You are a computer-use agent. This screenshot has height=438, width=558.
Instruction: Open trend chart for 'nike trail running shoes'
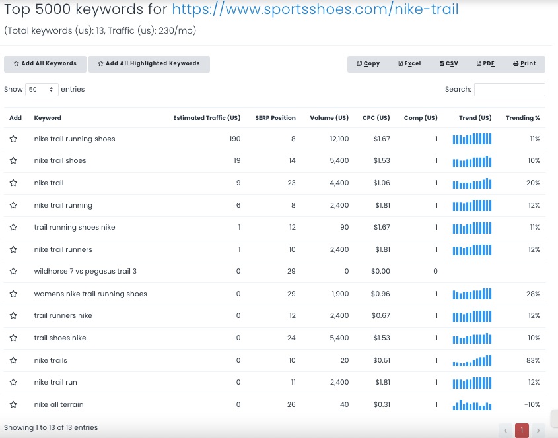pyautogui.click(x=472, y=139)
